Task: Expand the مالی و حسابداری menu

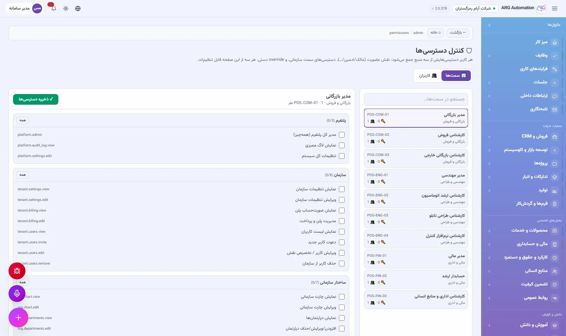Action: (489, 244)
